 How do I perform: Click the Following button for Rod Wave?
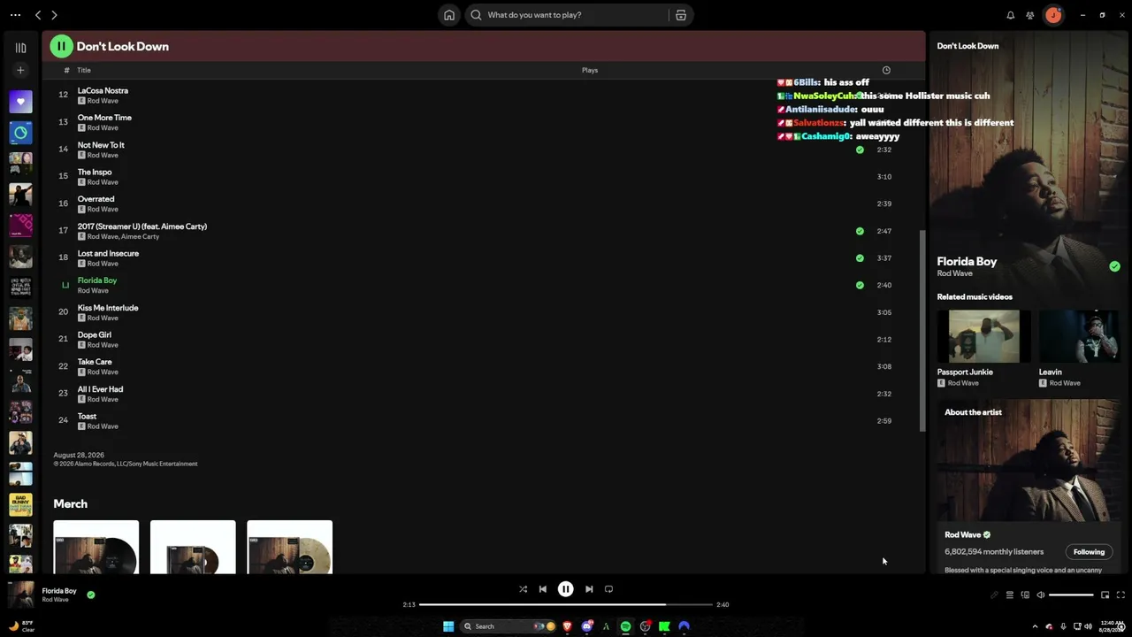[x=1089, y=552]
